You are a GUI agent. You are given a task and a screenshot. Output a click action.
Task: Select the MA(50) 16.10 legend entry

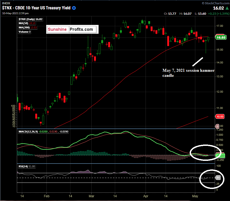pyautogui.click(x=27, y=23)
